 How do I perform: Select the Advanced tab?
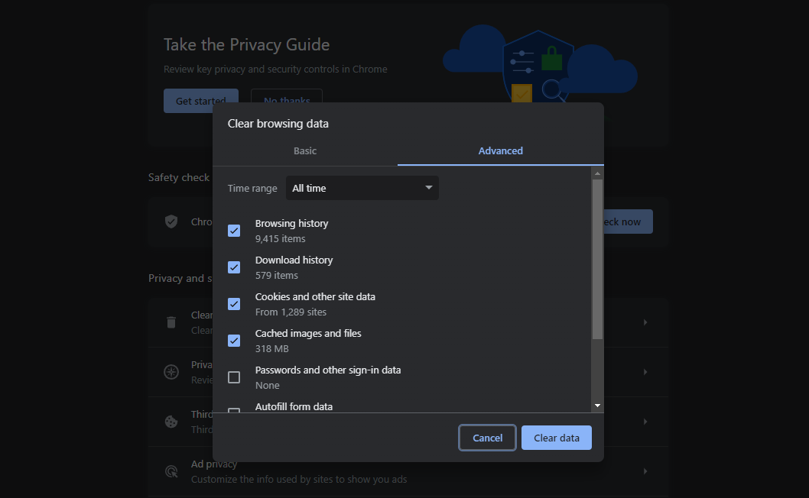[x=501, y=151]
